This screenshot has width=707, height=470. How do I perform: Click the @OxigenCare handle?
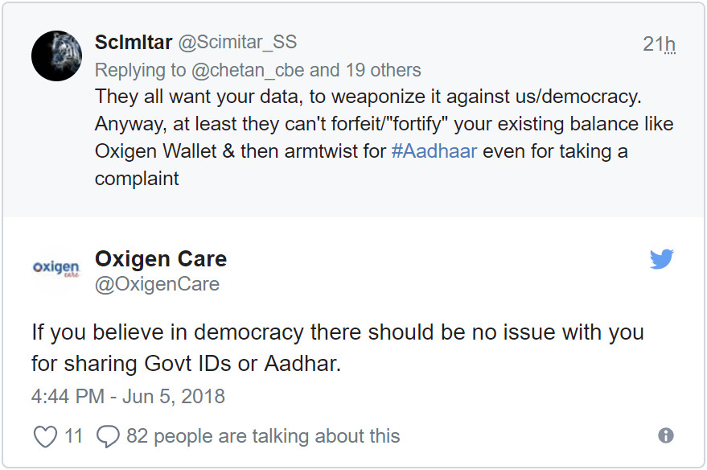point(157,284)
